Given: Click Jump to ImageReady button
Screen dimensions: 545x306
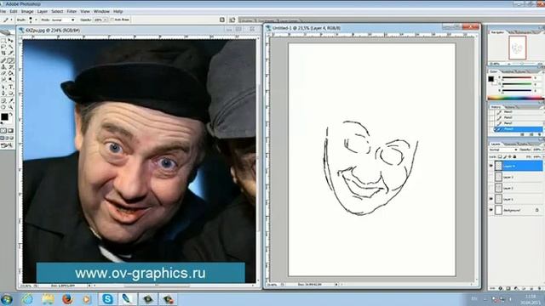Looking at the screenshot, I should pos(7,145).
